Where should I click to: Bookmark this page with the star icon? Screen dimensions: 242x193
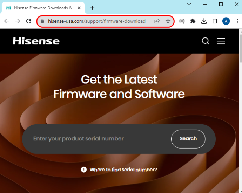[x=168, y=21]
